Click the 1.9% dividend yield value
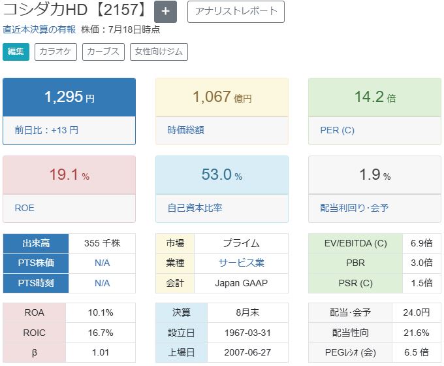The image size is (444, 366). [x=375, y=175]
